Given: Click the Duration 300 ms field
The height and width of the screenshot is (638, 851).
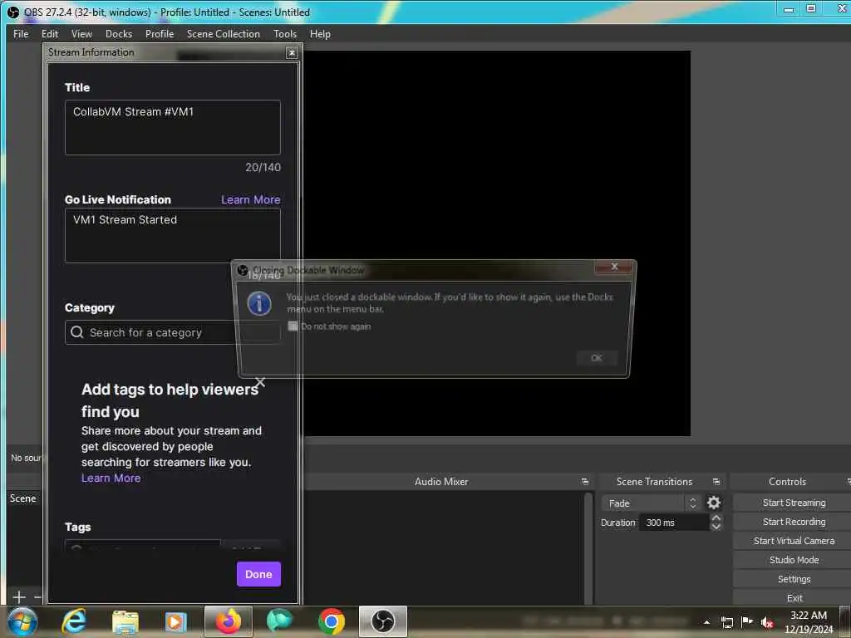Looking at the screenshot, I should [674, 523].
